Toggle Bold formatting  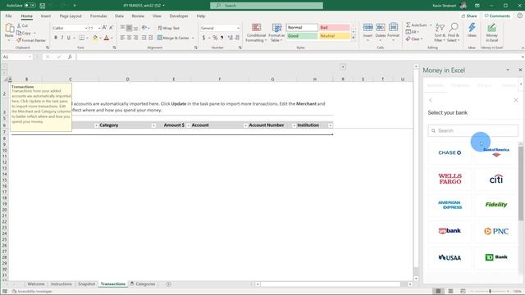(x=56, y=38)
